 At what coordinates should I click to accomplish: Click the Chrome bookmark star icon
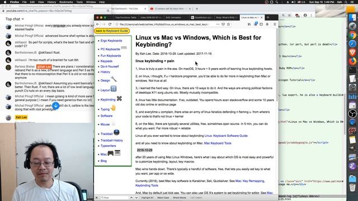(289, 15)
